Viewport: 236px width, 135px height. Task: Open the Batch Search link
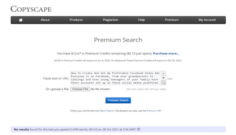click(x=107, y=111)
